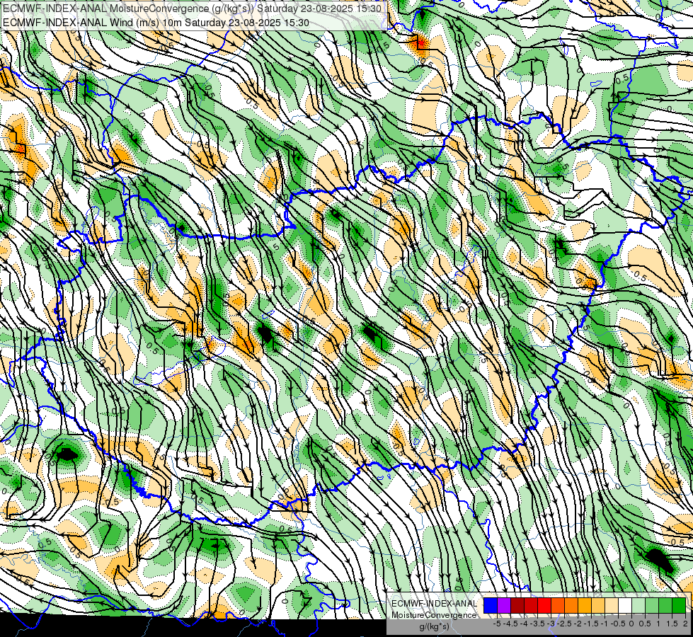This screenshot has height=637, width=693.
Task: Click the '-0.5' value on legend scale
Action: 618,624
